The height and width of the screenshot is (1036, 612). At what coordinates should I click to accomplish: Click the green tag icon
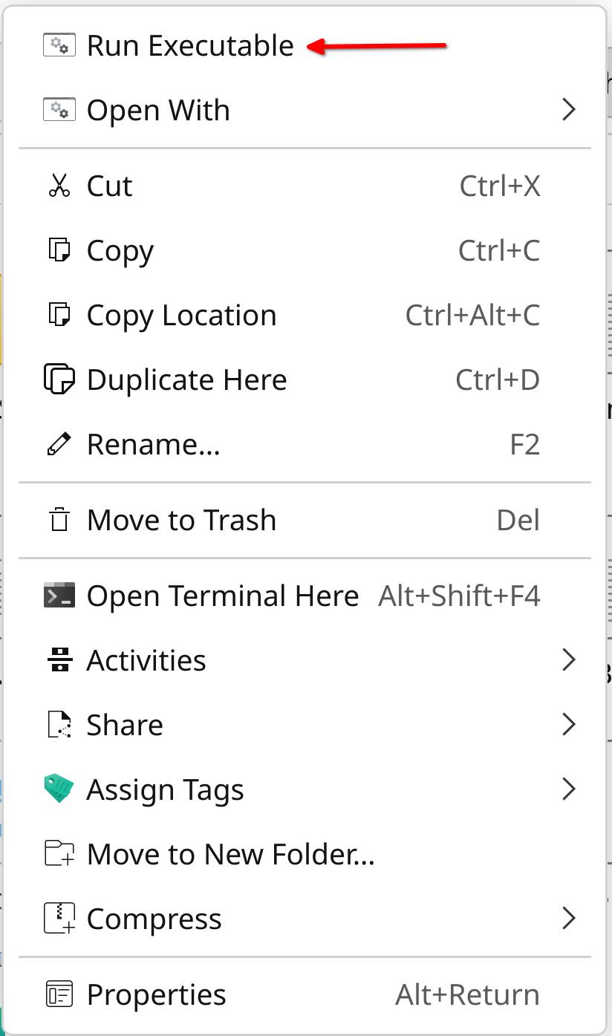59,789
